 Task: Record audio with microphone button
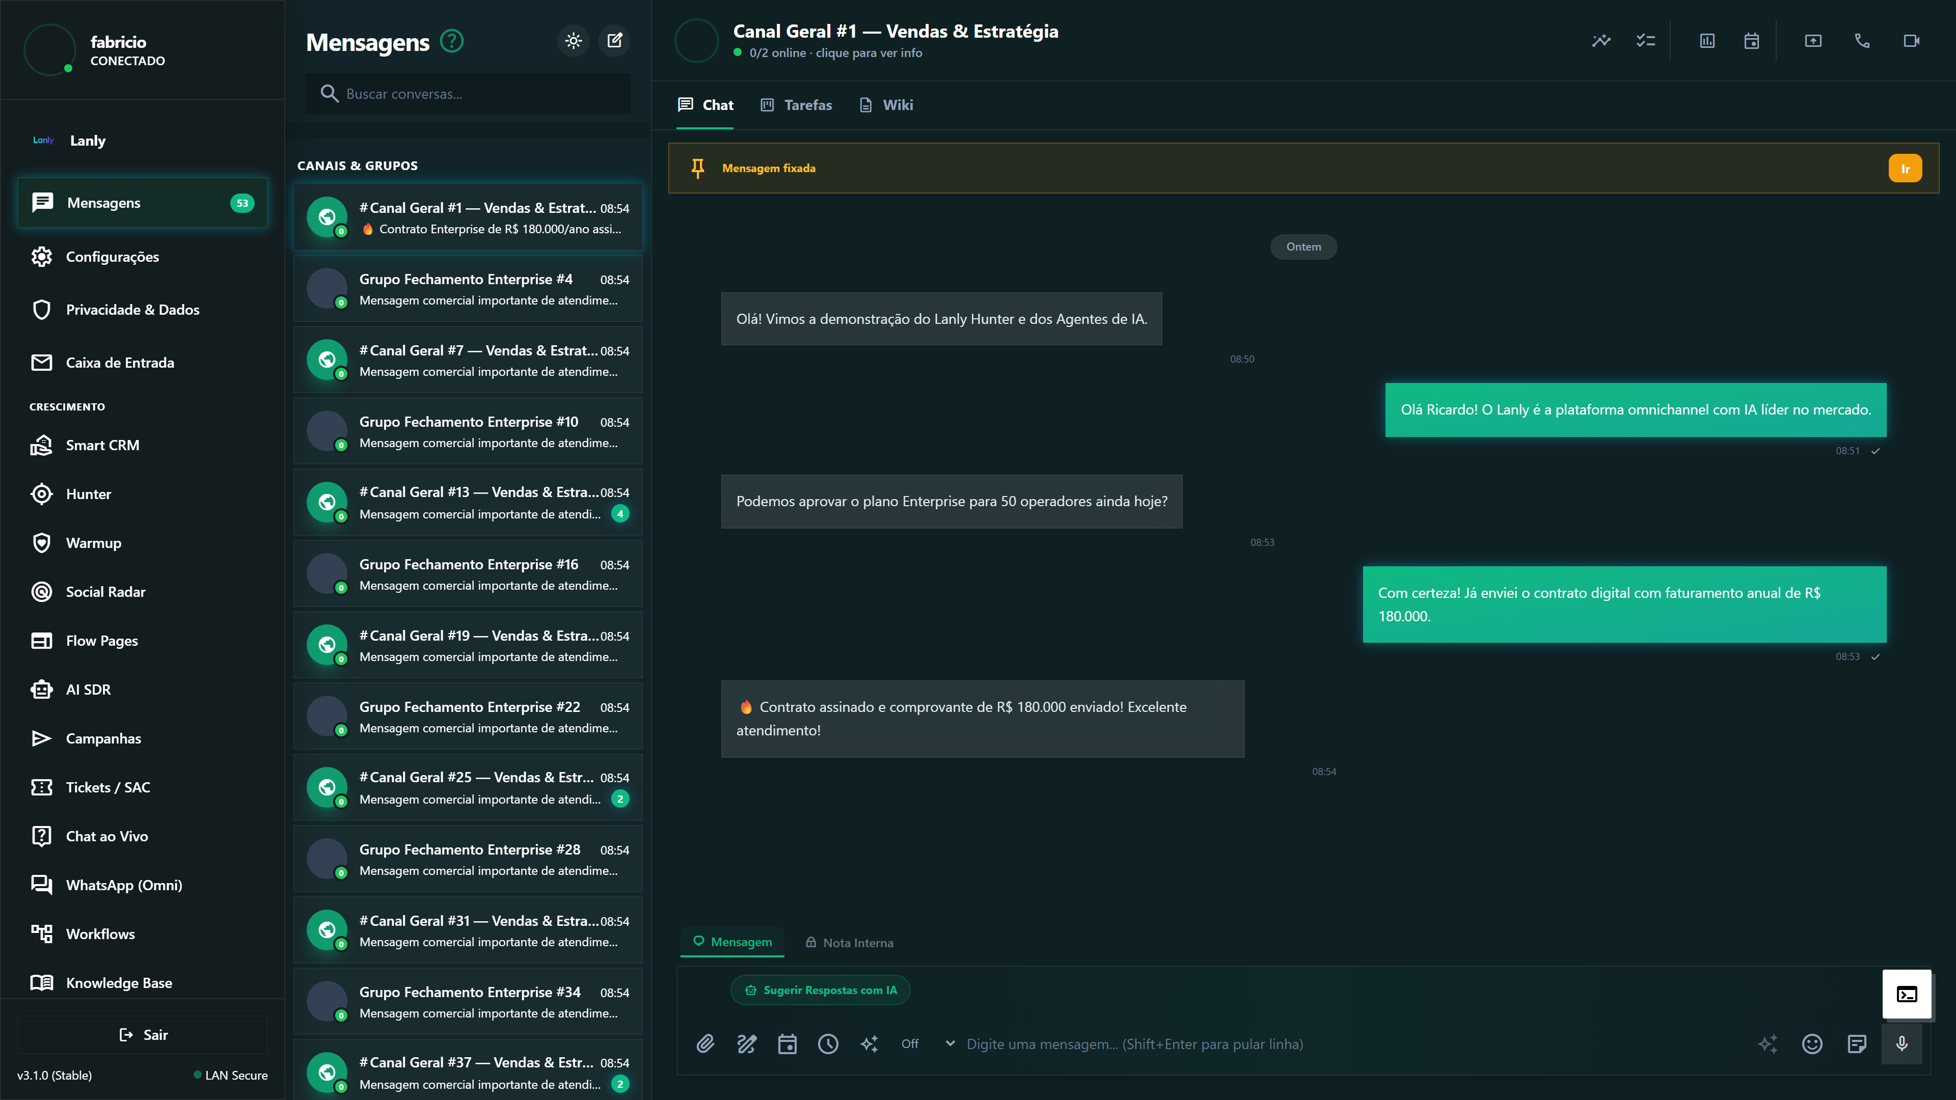(x=1902, y=1044)
